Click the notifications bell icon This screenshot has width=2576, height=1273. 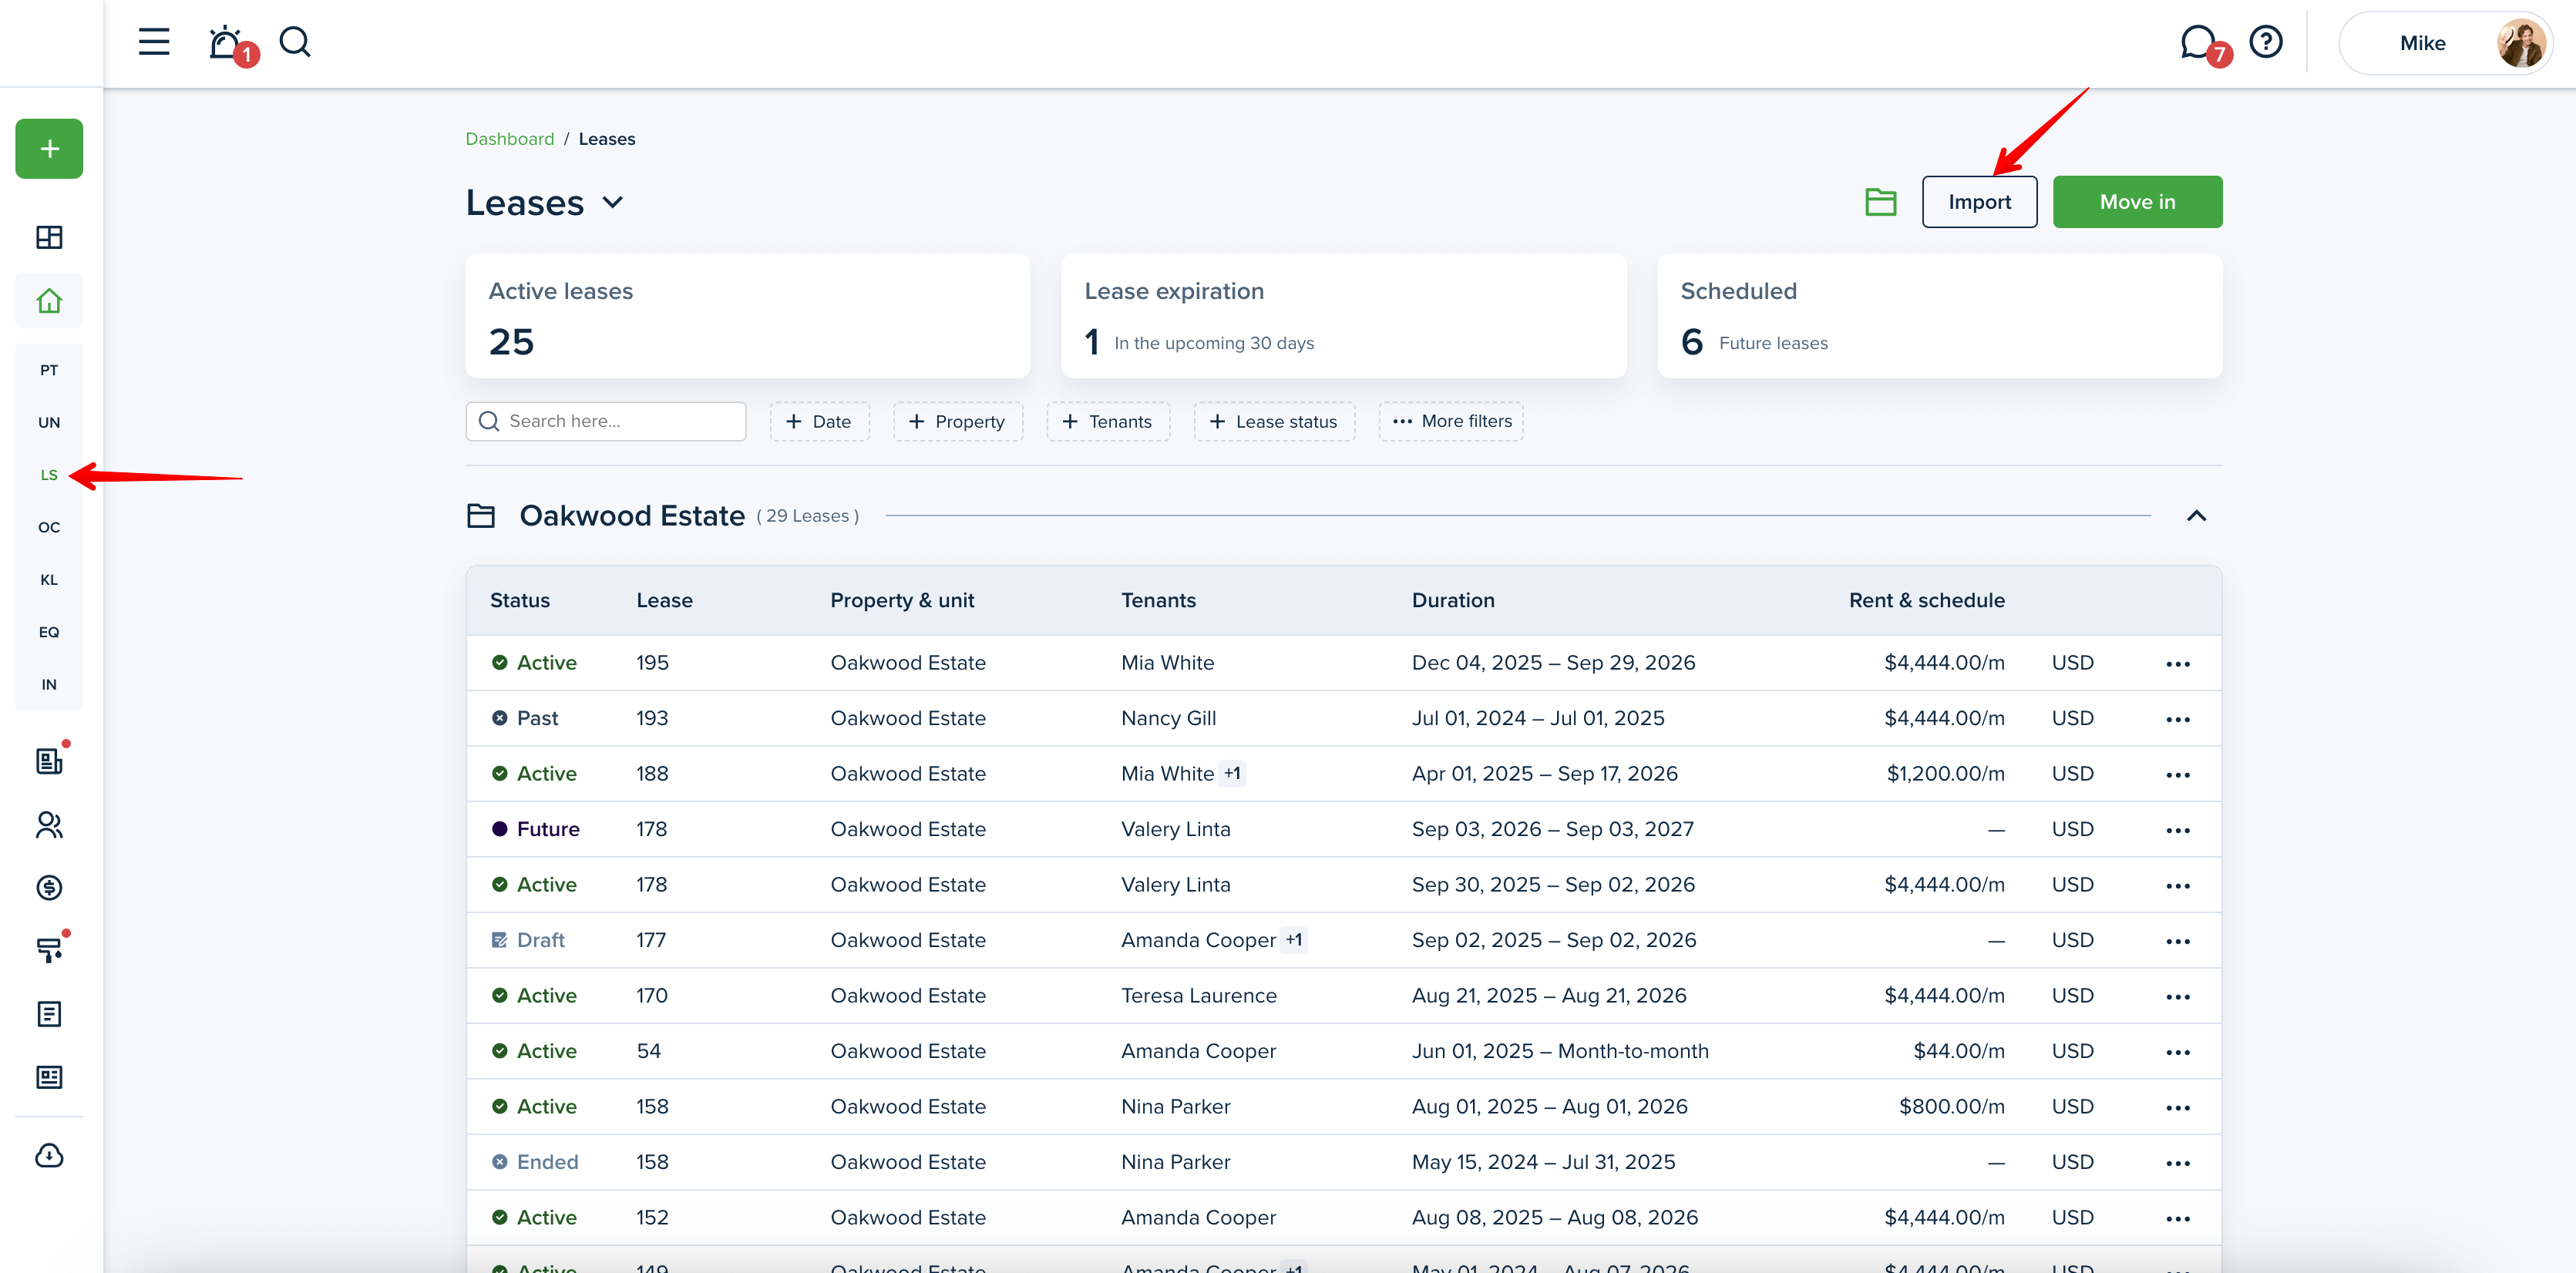pos(226,43)
